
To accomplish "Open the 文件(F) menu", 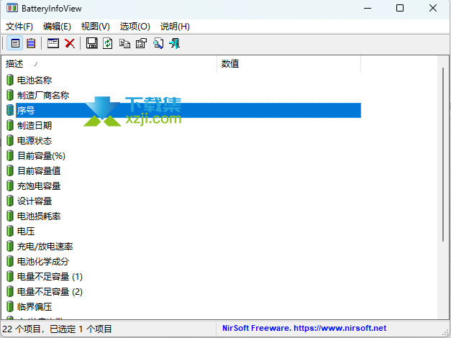I will (x=19, y=26).
